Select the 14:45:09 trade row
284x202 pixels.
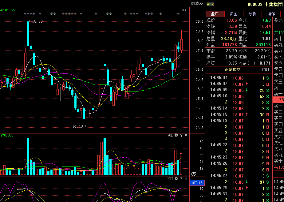tap(239, 90)
